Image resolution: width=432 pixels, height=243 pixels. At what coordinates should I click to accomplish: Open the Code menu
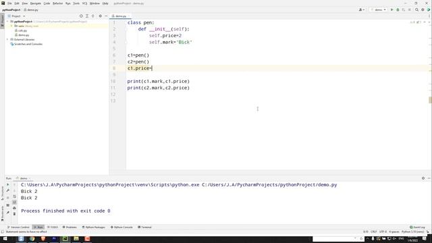coord(47,3)
